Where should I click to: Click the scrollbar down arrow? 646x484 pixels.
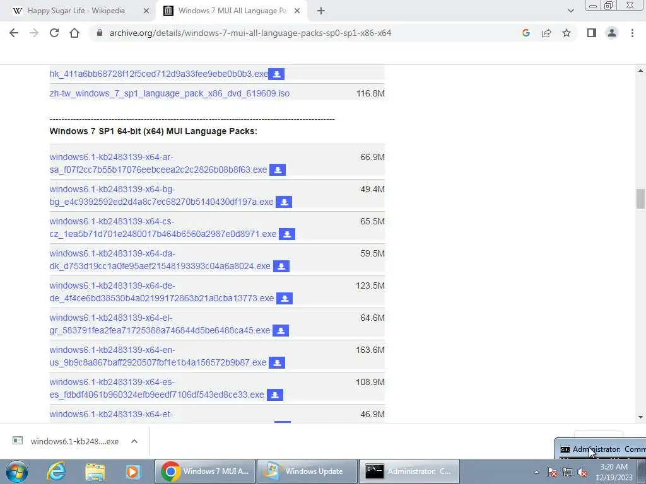coord(640,417)
